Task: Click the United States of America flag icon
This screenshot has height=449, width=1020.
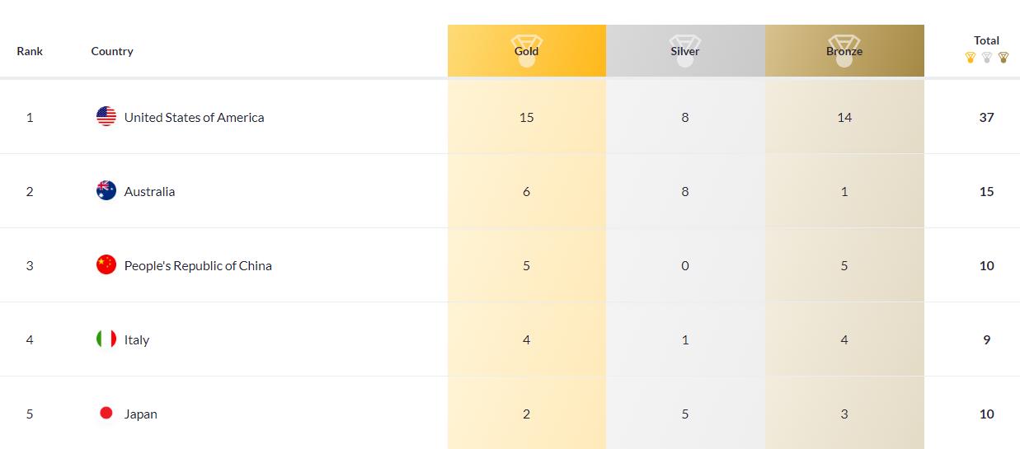Action: click(x=106, y=116)
